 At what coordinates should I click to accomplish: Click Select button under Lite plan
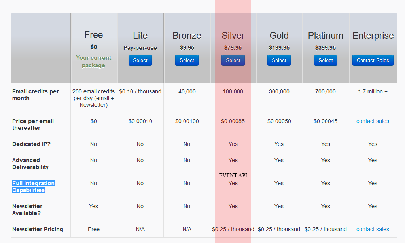pyautogui.click(x=140, y=60)
